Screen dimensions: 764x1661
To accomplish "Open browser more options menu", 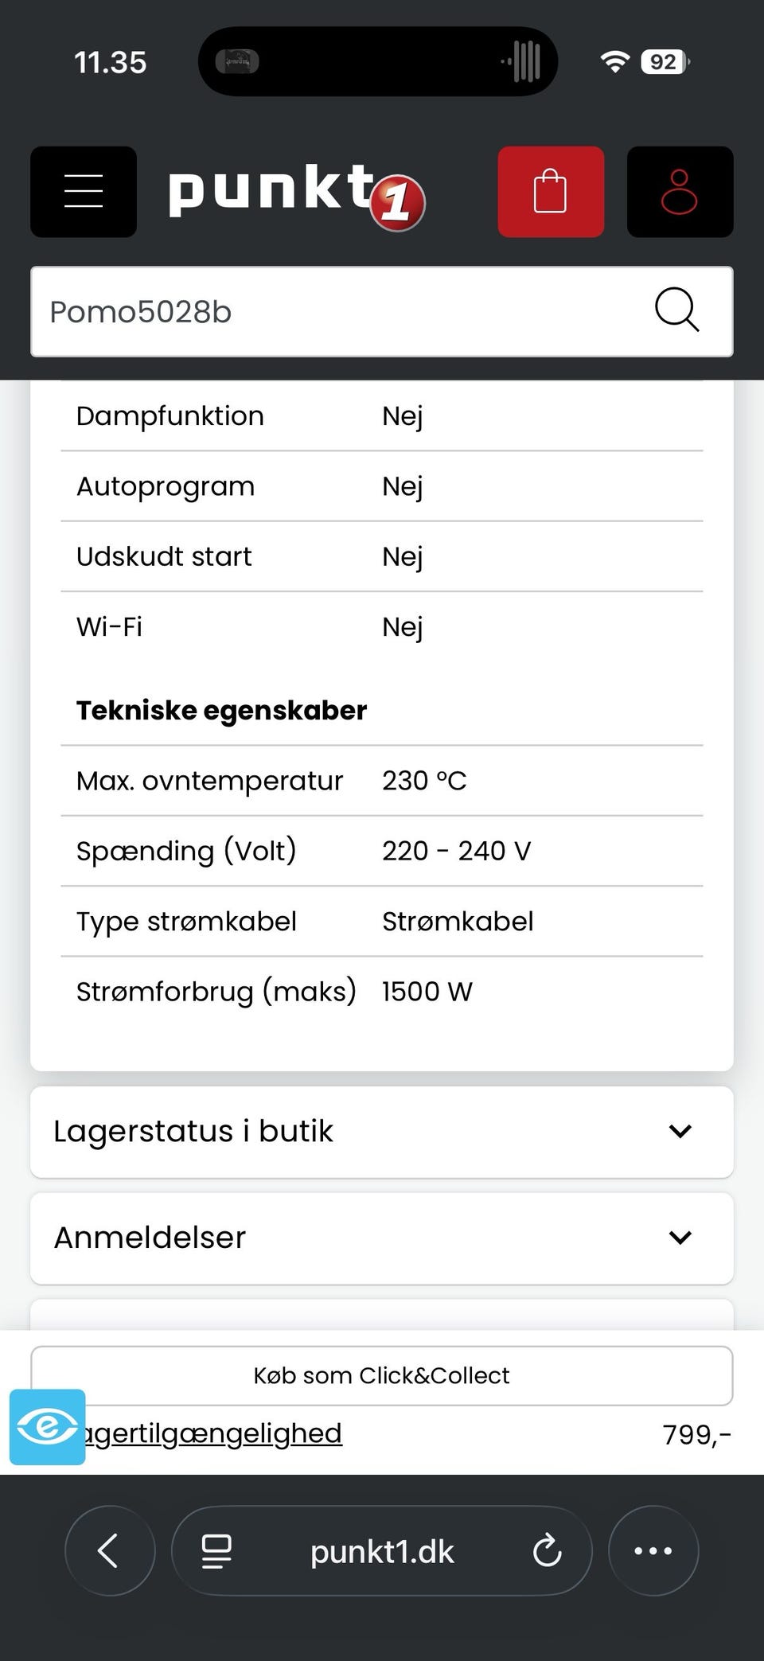I will (x=653, y=1550).
